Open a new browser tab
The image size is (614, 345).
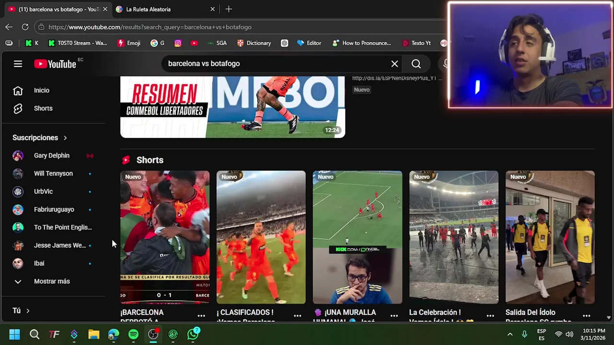[x=229, y=9]
